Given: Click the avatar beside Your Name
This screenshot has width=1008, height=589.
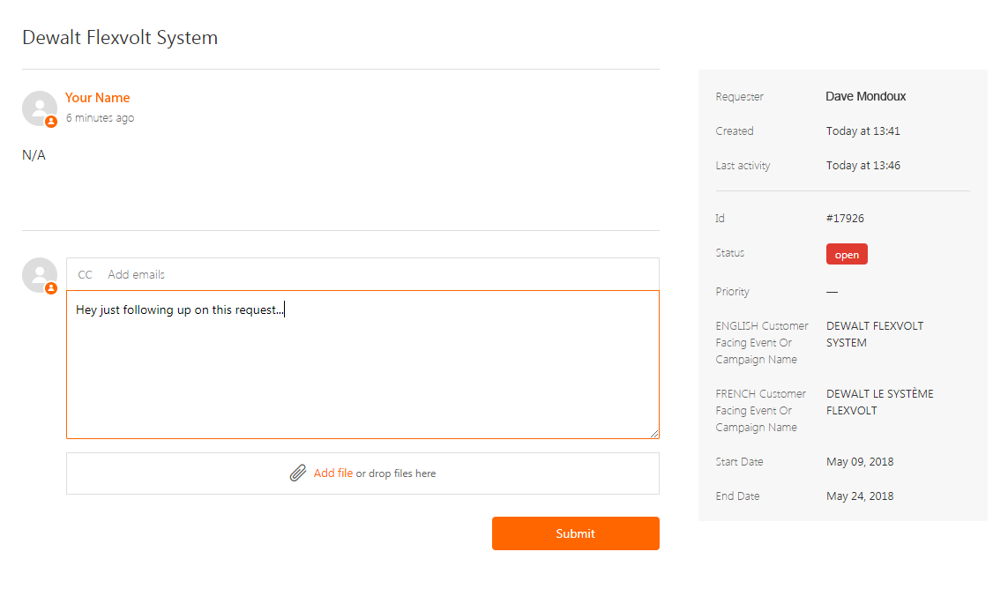Looking at the screenshot, I should 38,107.
